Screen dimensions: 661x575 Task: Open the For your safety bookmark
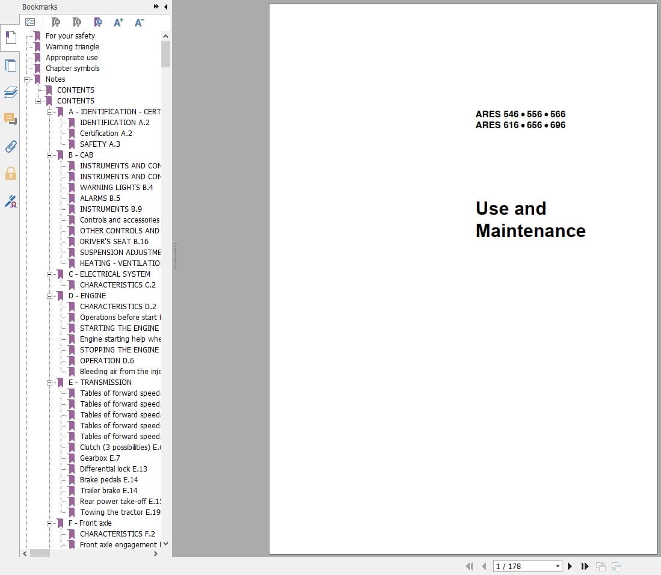[x=70, y=36]
